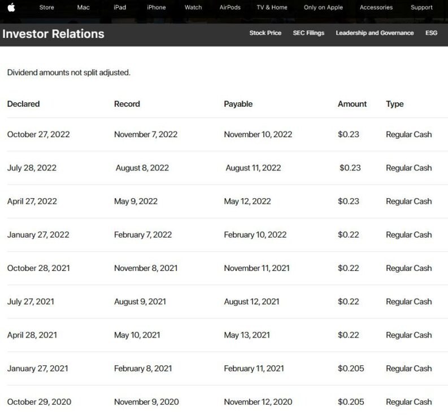Click the Declared column header

pyautogui.click(x=23, y=104)
